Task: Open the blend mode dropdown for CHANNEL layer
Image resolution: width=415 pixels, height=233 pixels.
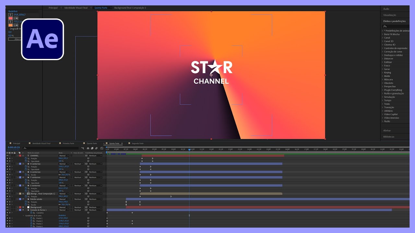Action: pos(64,156)
